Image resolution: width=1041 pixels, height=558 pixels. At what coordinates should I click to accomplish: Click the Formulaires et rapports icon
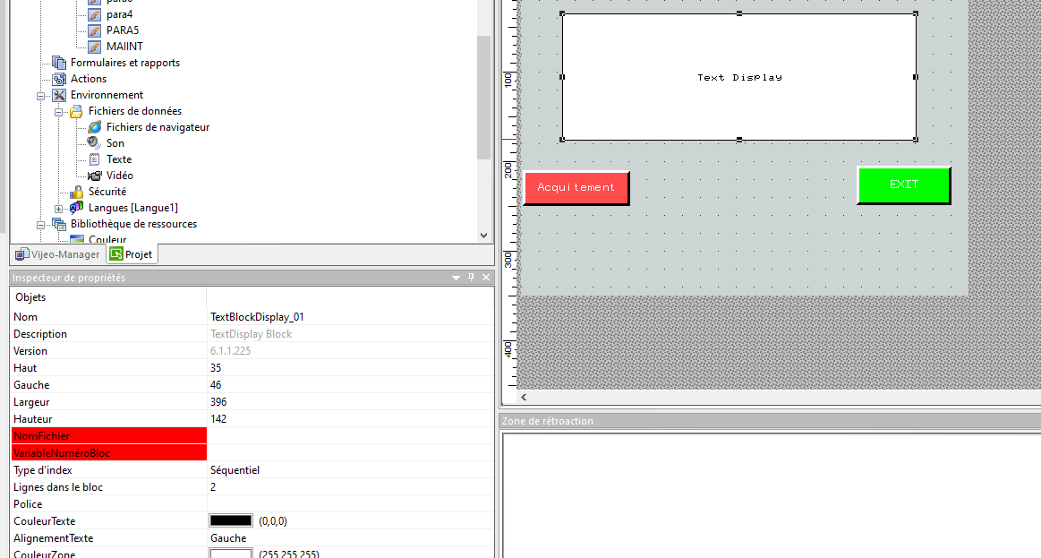[x=59, y=63]
